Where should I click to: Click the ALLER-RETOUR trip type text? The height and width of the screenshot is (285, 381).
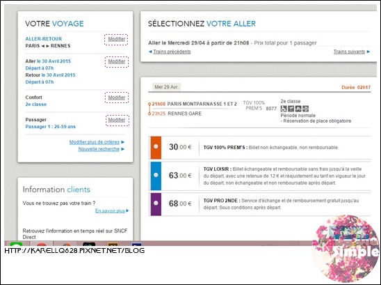(44, 39)
